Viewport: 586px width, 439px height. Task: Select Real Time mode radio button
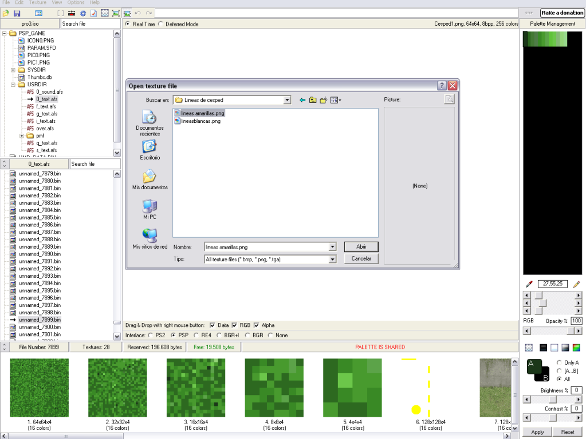(x=128, y=24)
